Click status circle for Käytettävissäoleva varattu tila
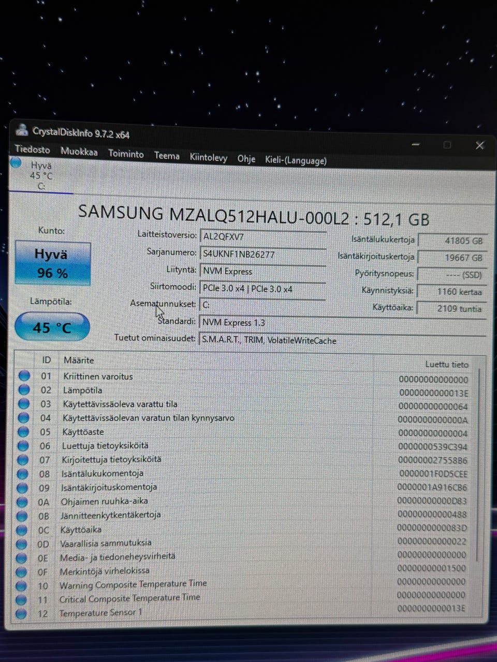This screenshot has width=497, height=662. click(24, 404)
